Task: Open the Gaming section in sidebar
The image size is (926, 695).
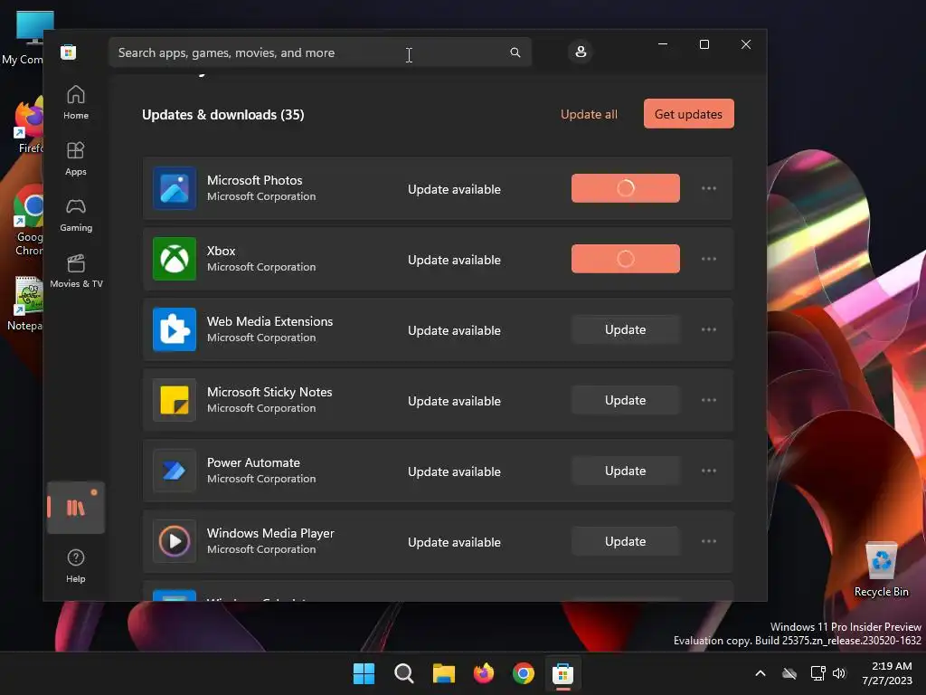Action: 76,214
